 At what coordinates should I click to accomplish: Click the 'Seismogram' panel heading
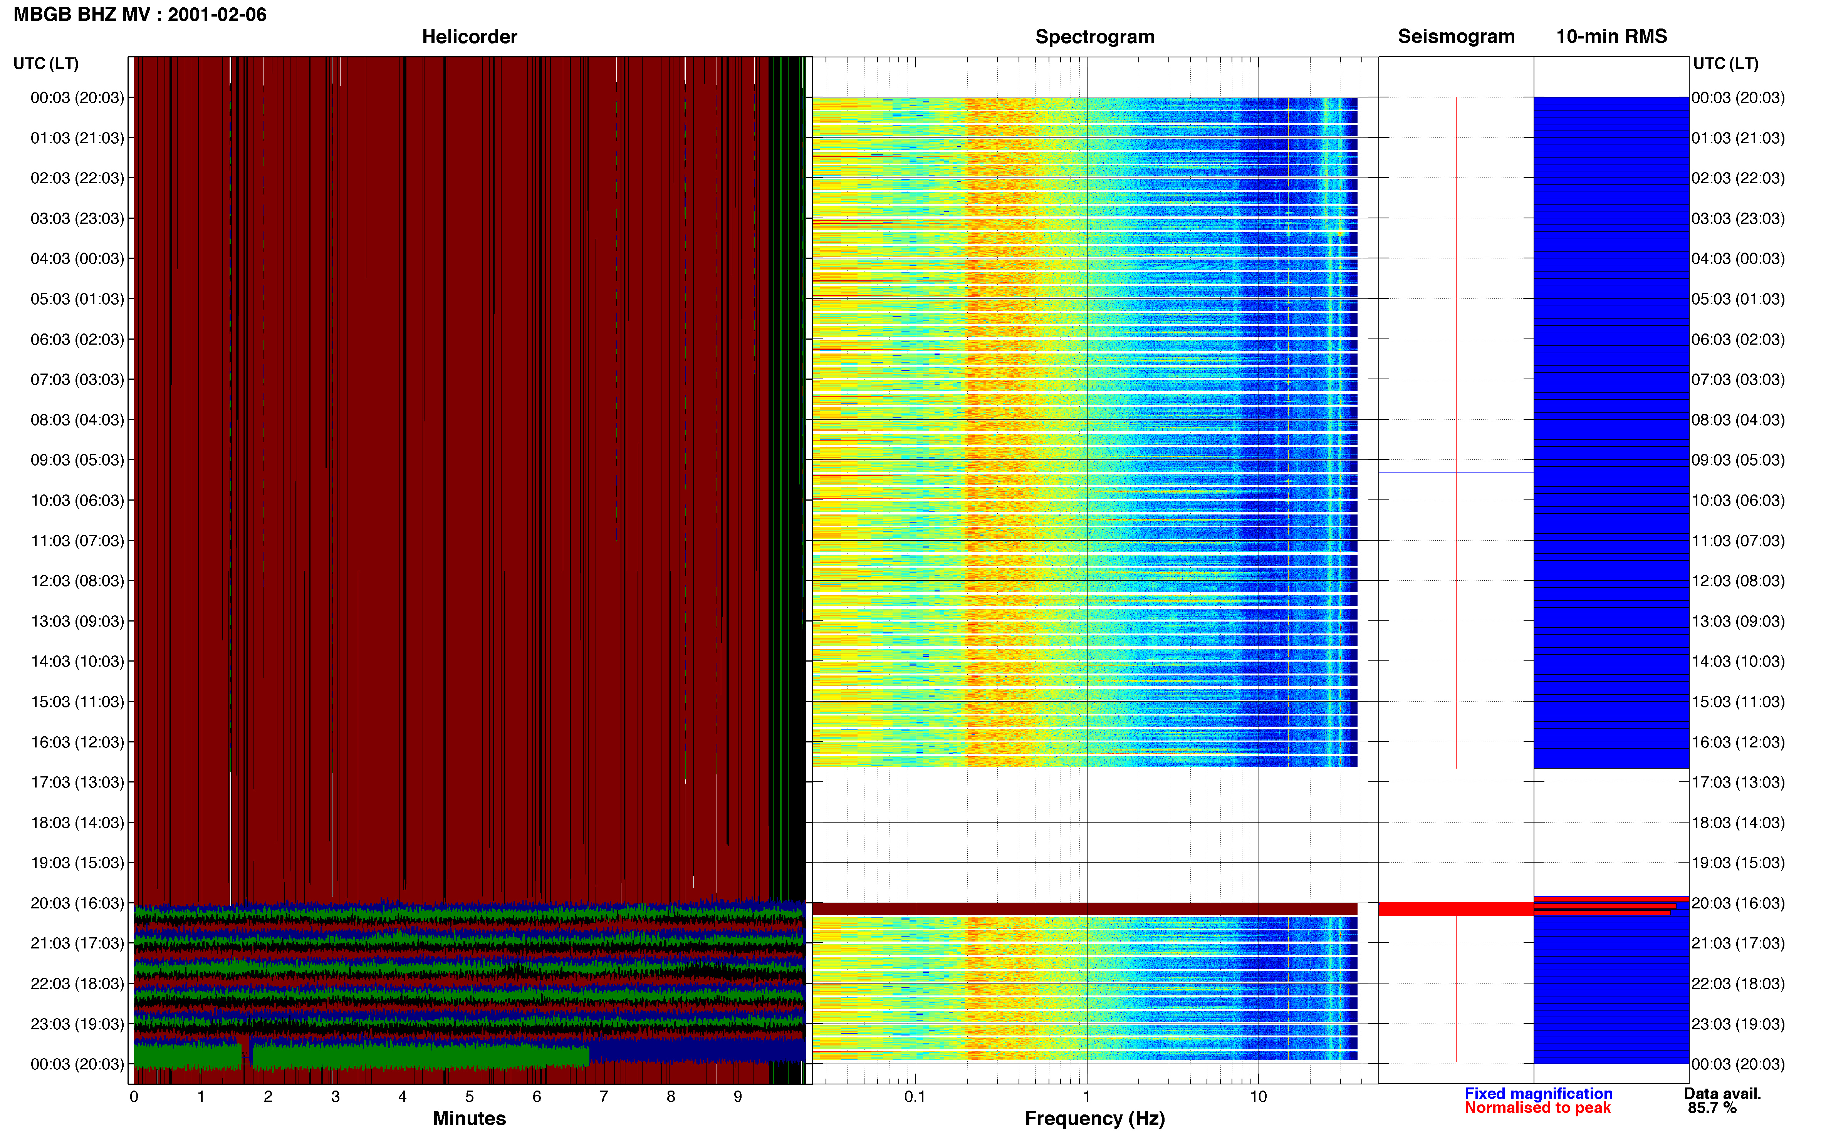1455,36
